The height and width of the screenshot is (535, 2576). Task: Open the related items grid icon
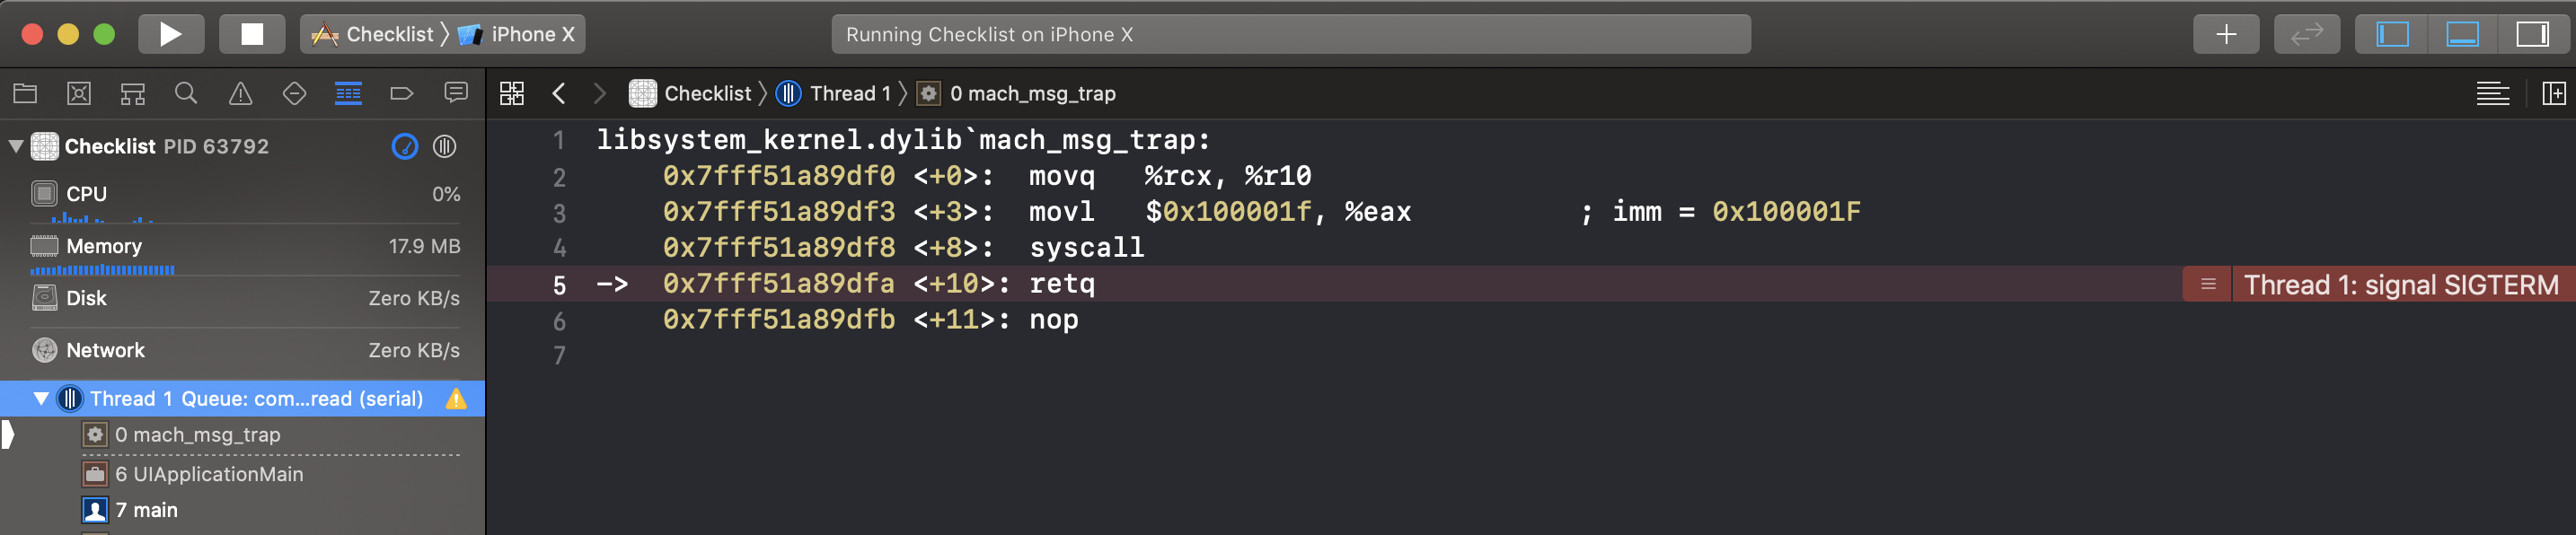click(512, 94)
